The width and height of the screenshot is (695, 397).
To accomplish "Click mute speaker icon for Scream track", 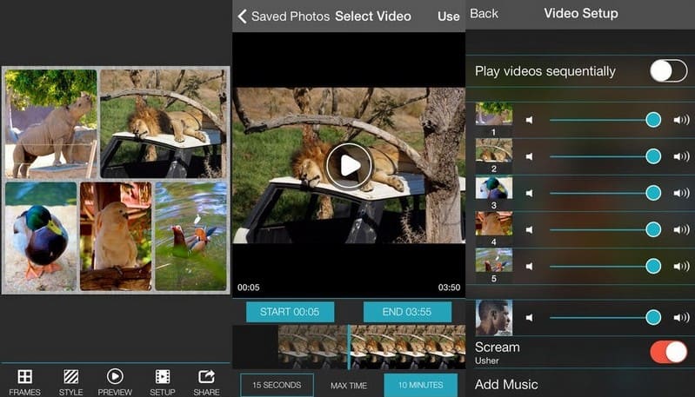I will 529,318.
